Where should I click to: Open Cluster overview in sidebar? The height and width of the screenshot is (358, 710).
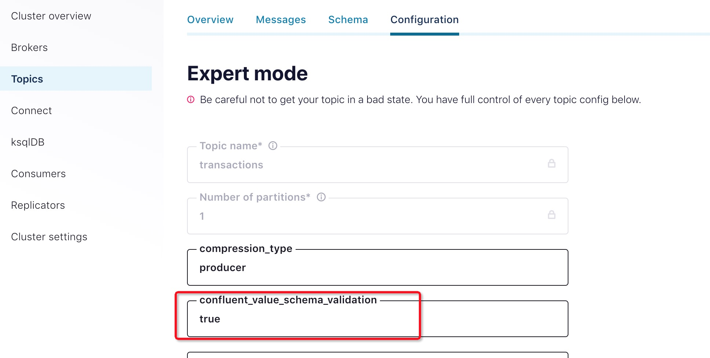(x=51, y=16)
